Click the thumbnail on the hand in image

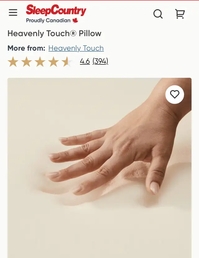click(x=155, y=188)
